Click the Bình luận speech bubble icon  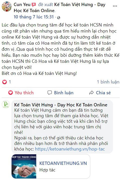pos(50,93)
